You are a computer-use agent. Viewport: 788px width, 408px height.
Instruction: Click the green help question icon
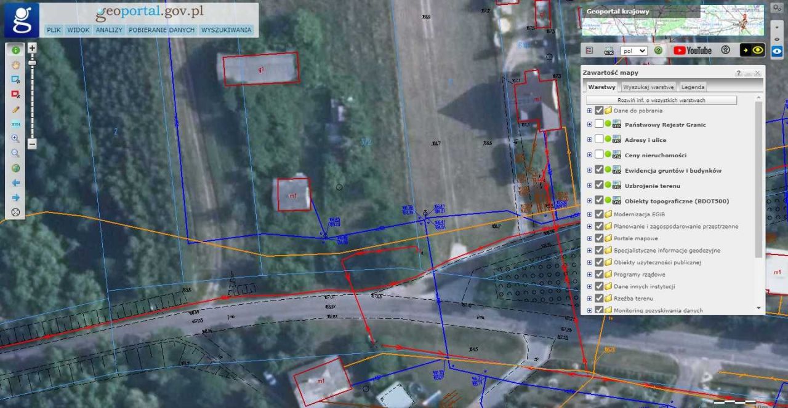658,50
